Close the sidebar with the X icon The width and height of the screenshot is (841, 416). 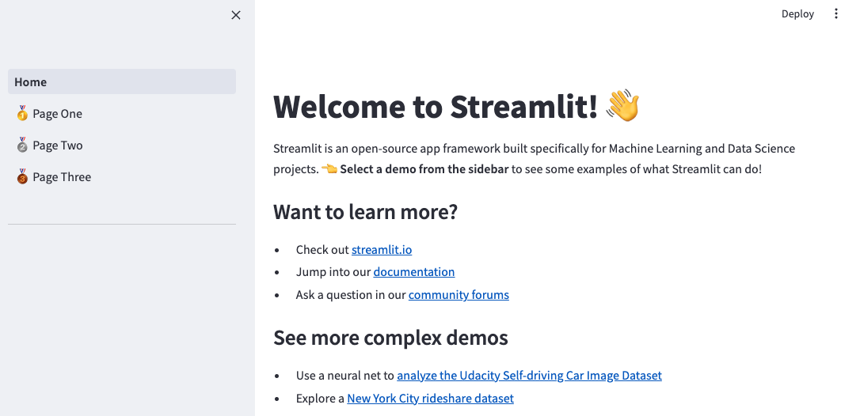coord(235,15)
